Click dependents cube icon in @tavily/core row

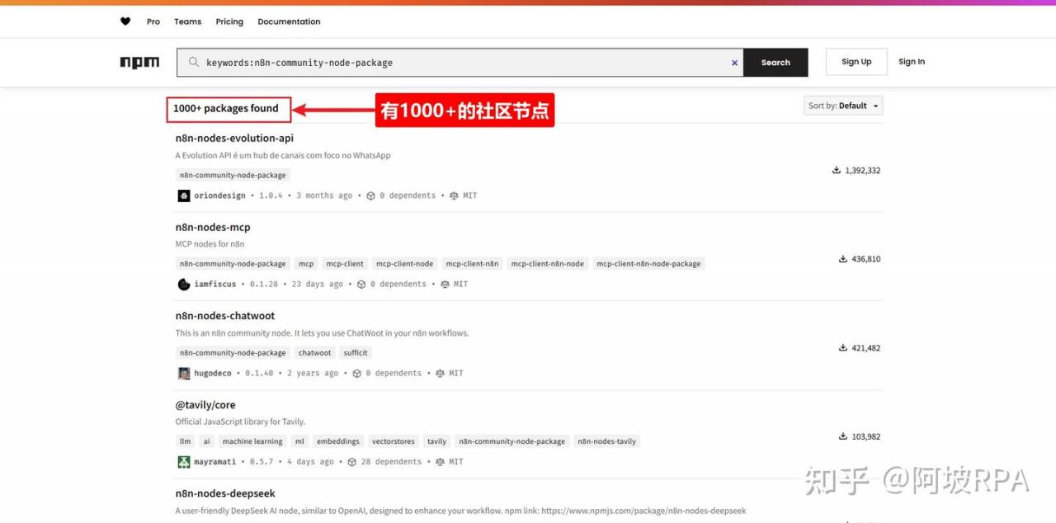click(x=352, y=462)
